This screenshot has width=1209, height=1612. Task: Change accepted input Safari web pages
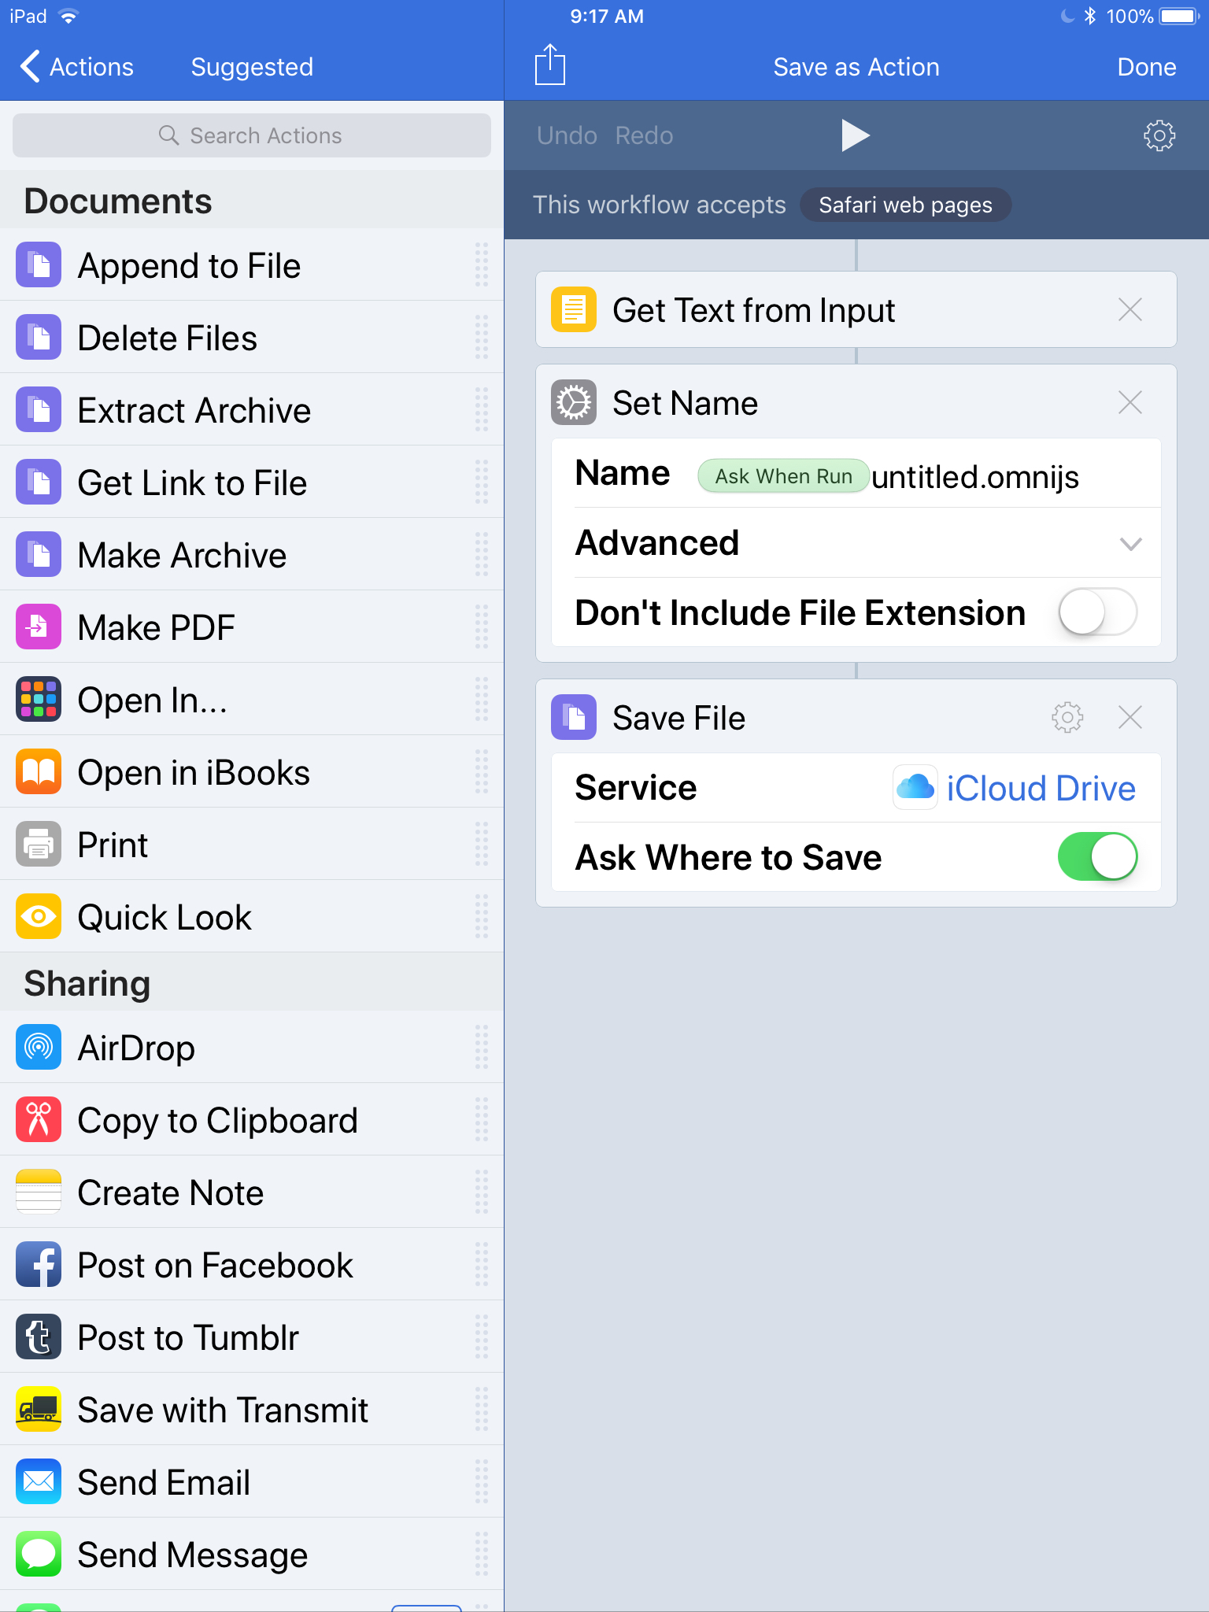[905, 205]
